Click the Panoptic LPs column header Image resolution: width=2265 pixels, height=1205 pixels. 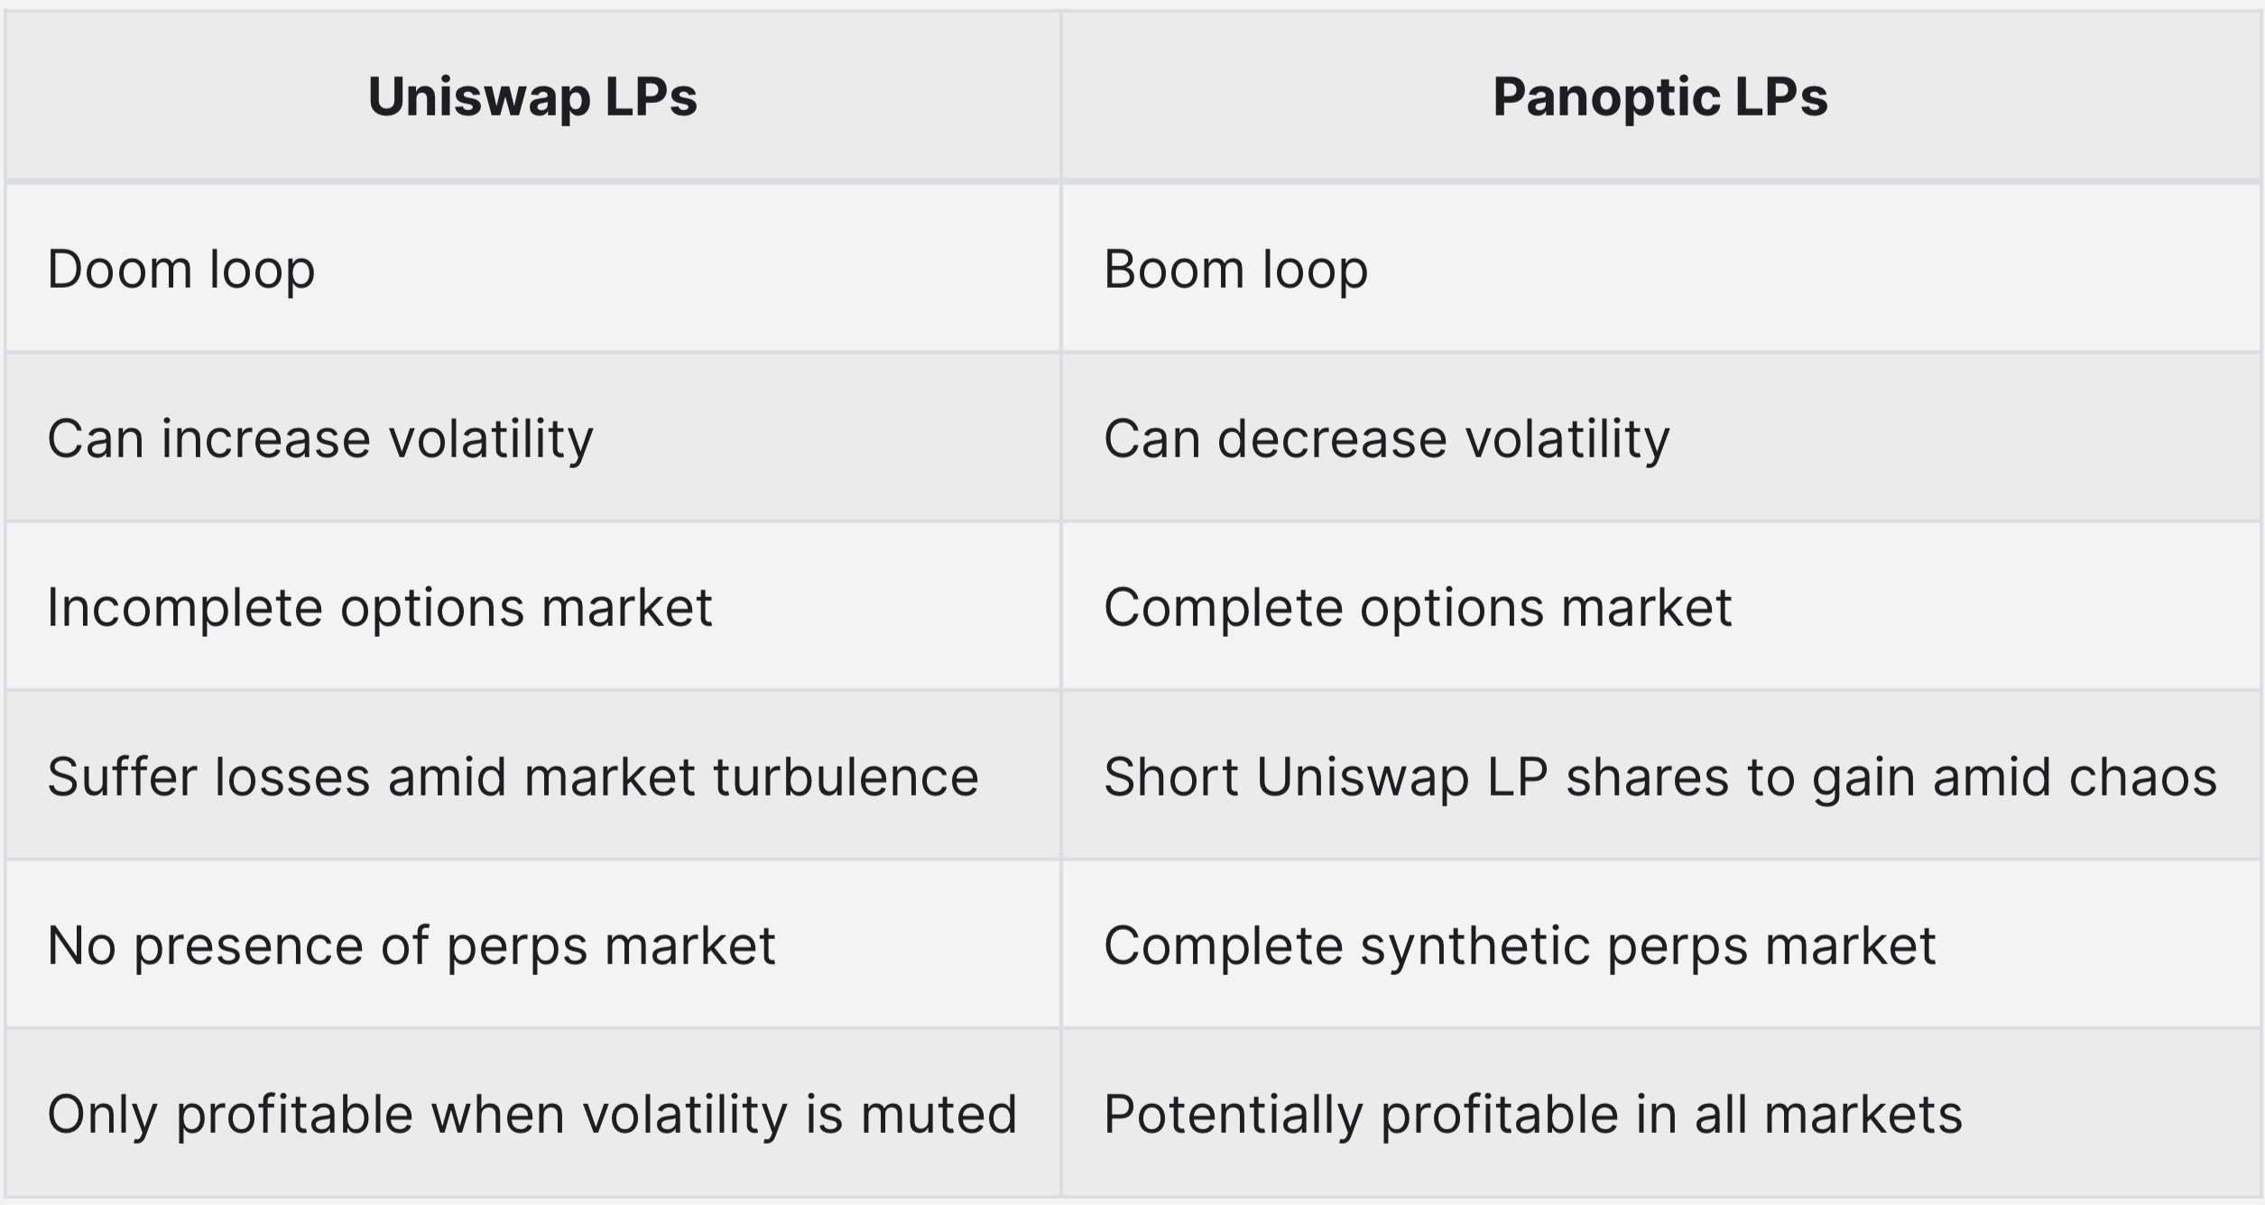tap(1660, 96)
